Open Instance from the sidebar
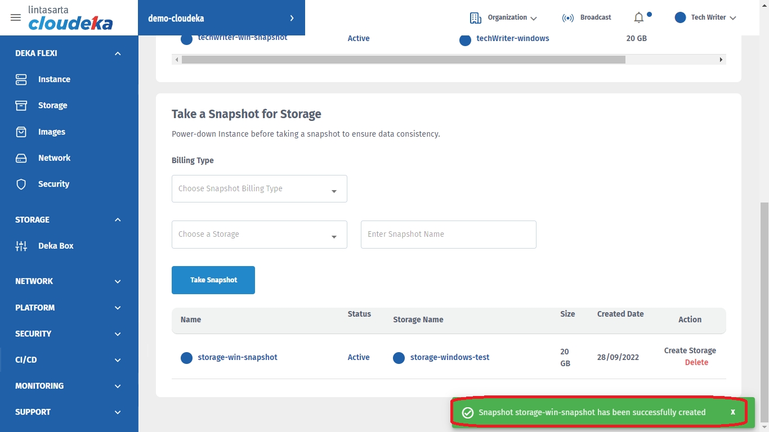Viewport: 769px width, 432px height. 54,79
